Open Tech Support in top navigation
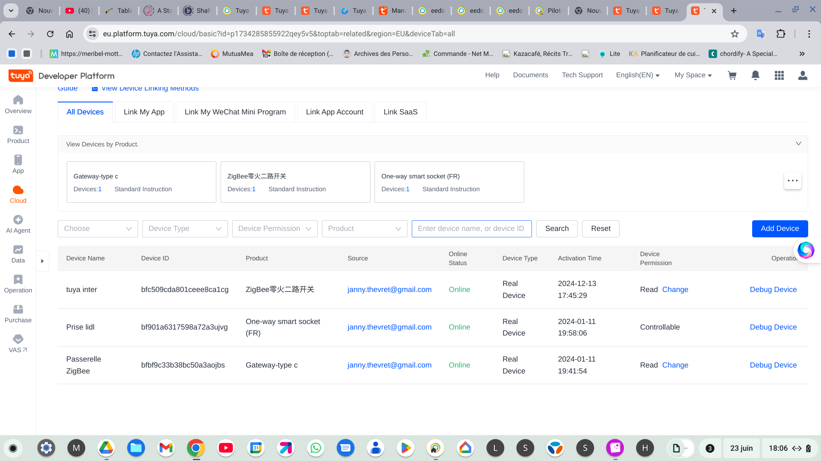The image size is (821, 461). (582, 75)
